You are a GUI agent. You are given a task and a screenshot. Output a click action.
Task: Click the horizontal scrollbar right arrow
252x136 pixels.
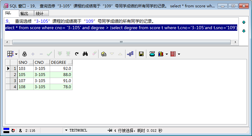(x=235, y=42)
